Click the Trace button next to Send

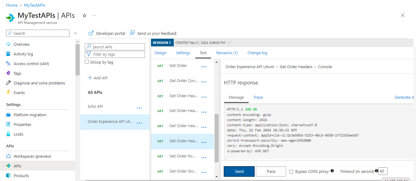271,171
